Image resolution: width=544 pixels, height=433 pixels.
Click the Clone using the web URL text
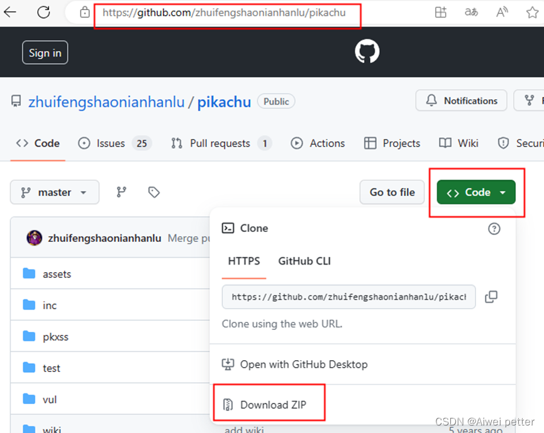pyautogui.click(x=282, y=324)
